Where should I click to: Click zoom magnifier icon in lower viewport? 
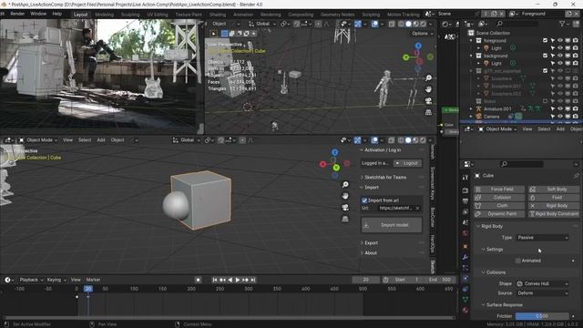point(345,184)
